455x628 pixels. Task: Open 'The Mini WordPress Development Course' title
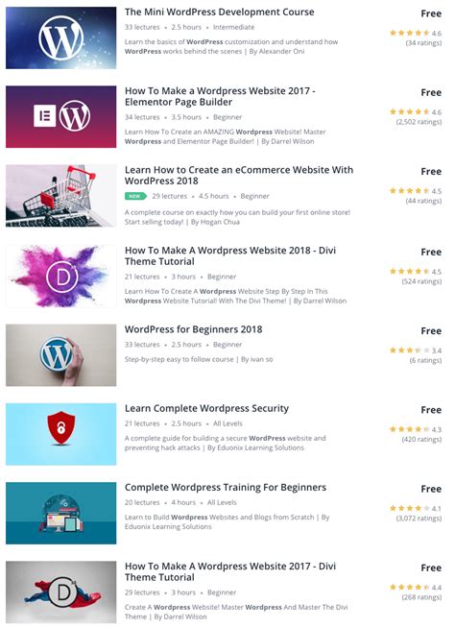click(220, 12)
